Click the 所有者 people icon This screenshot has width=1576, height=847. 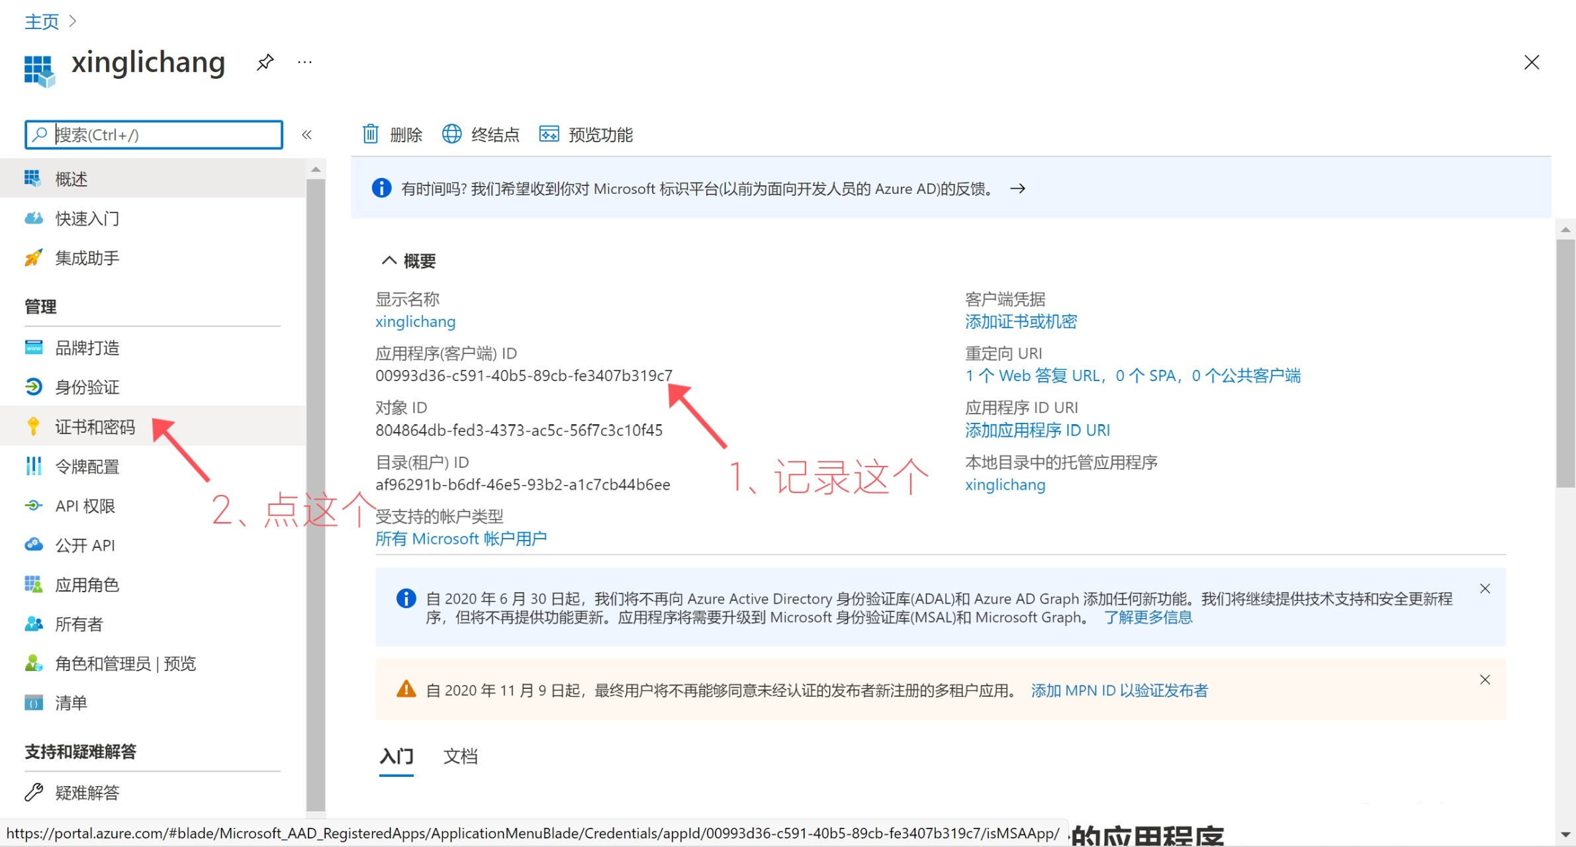click(x=34, y=624)
